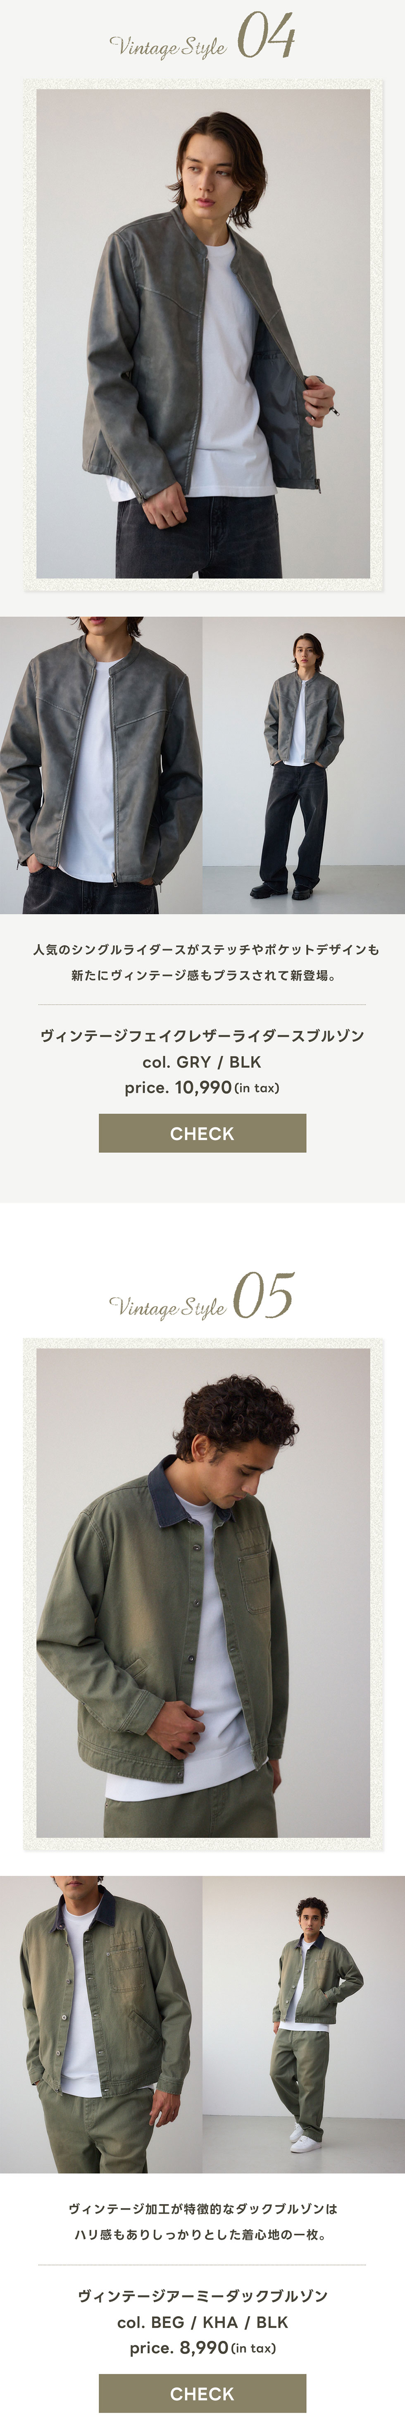Click the ヴィンテージフェイクレザーライダースブルゾン product name
405x2419 pixels.
tap(202, 1036)
